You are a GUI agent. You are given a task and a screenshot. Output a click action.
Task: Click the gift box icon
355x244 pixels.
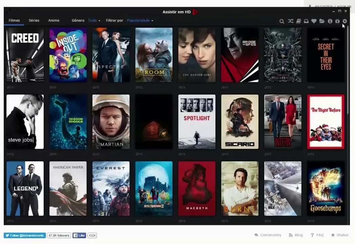(337, 21)
